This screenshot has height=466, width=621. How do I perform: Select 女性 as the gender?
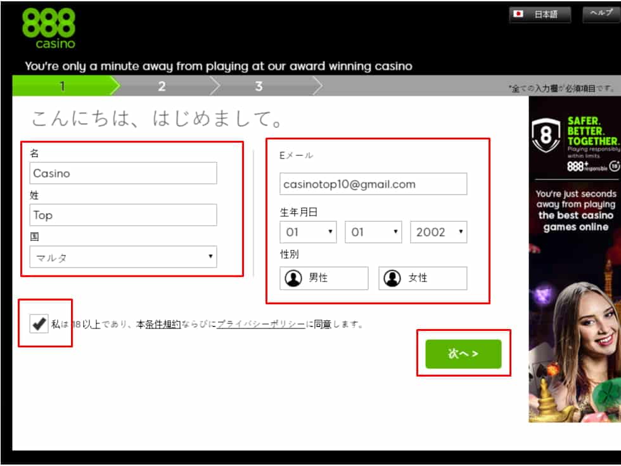pos(422,278)
